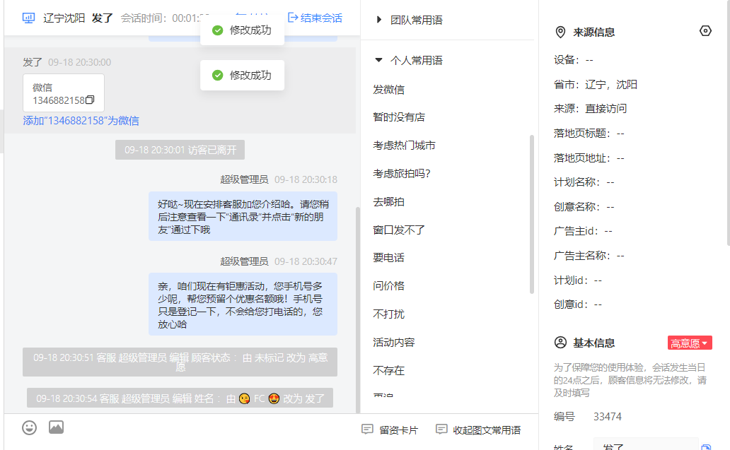Click the chat history scrollbar

(x=357, y=309)
